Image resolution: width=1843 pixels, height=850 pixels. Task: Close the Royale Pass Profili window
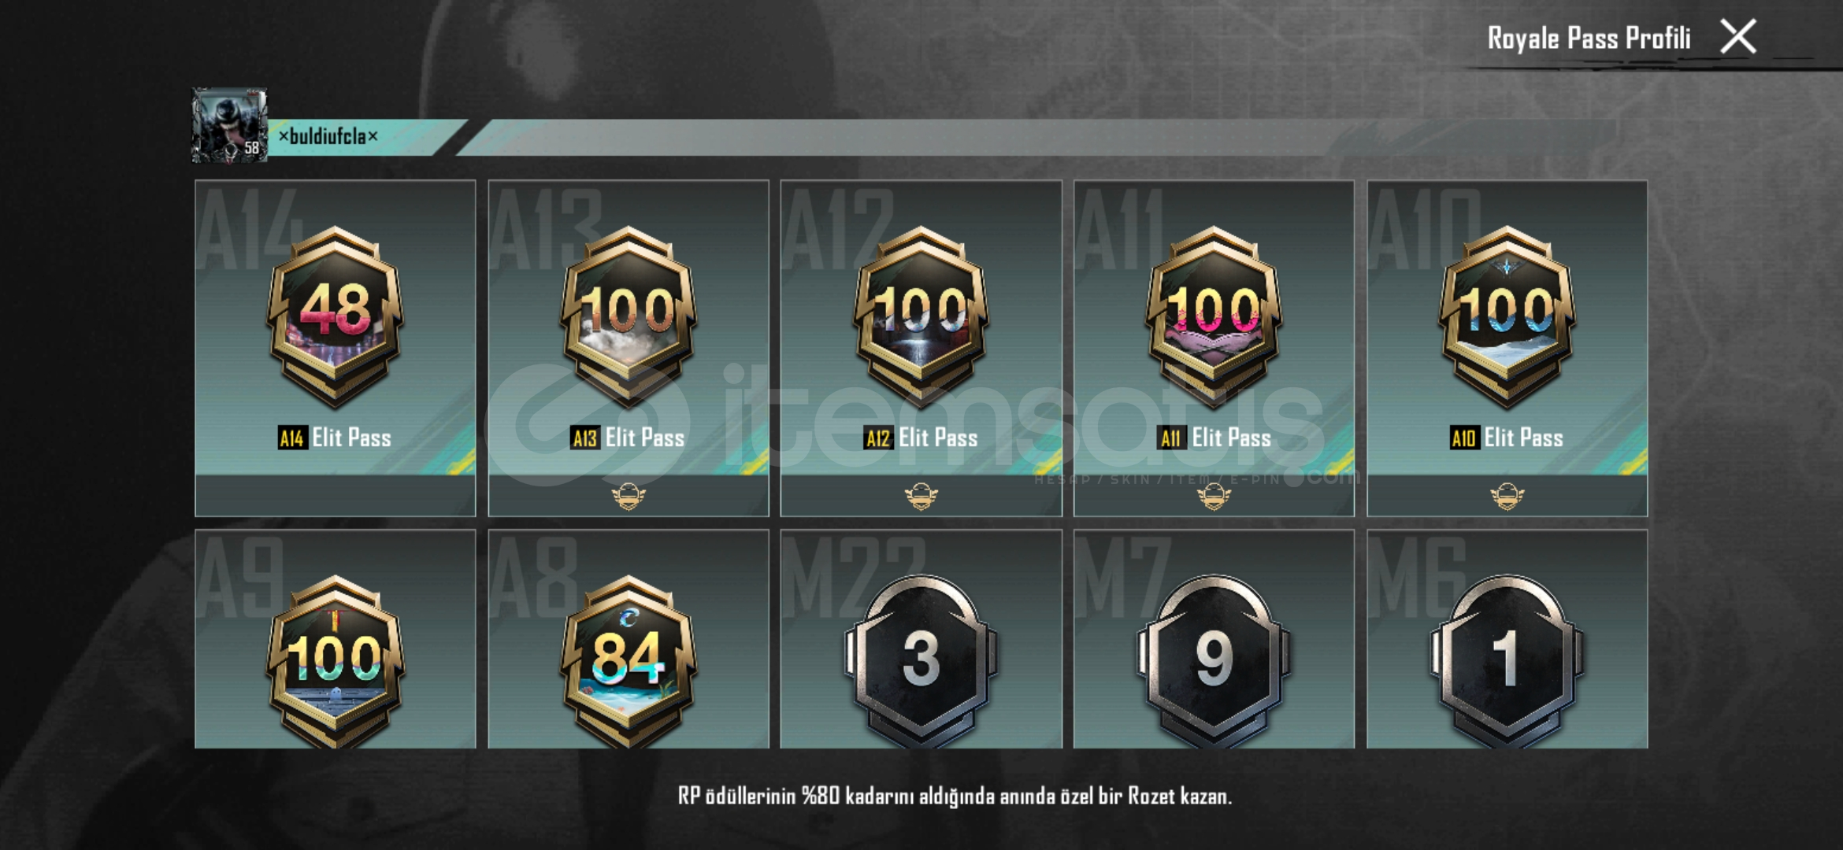(1738, 37)
